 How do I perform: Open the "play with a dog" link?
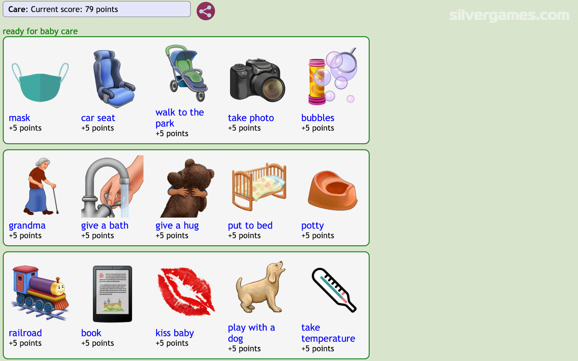(x=251, y=333)
